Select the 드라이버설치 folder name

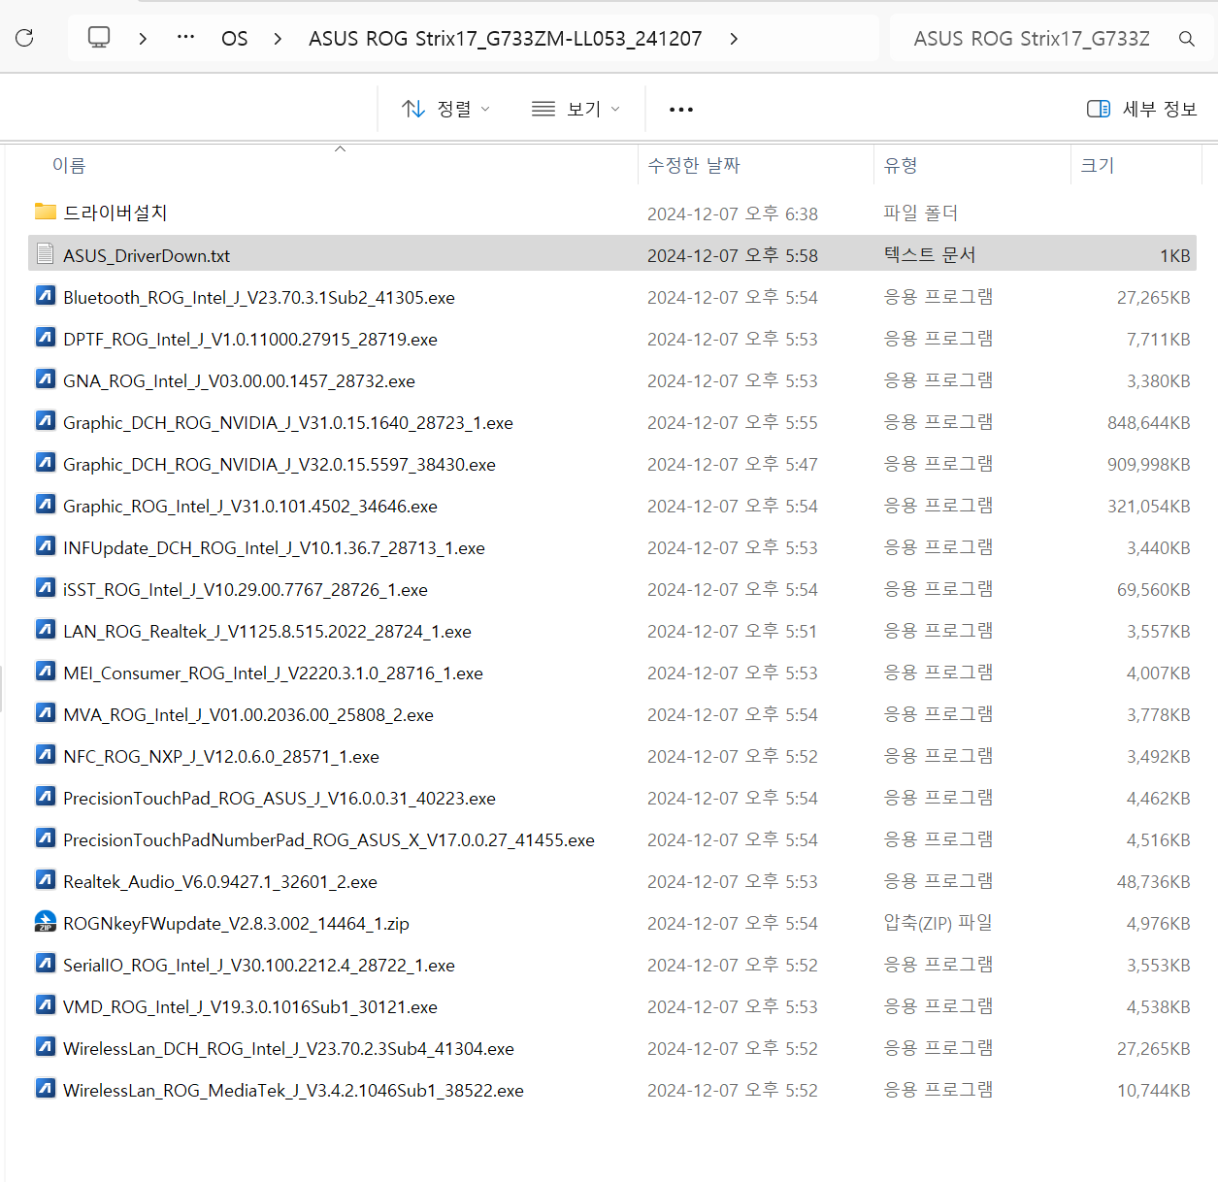pyautogui.click(x=115, y=213)
